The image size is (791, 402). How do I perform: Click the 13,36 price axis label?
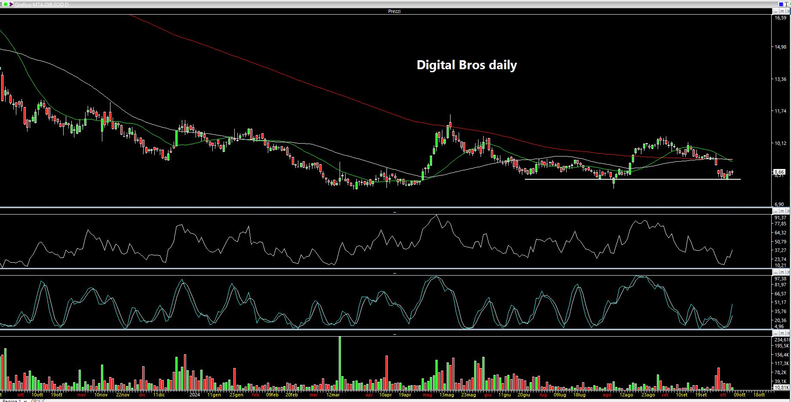pyautogui.click(x=780, y=79)
